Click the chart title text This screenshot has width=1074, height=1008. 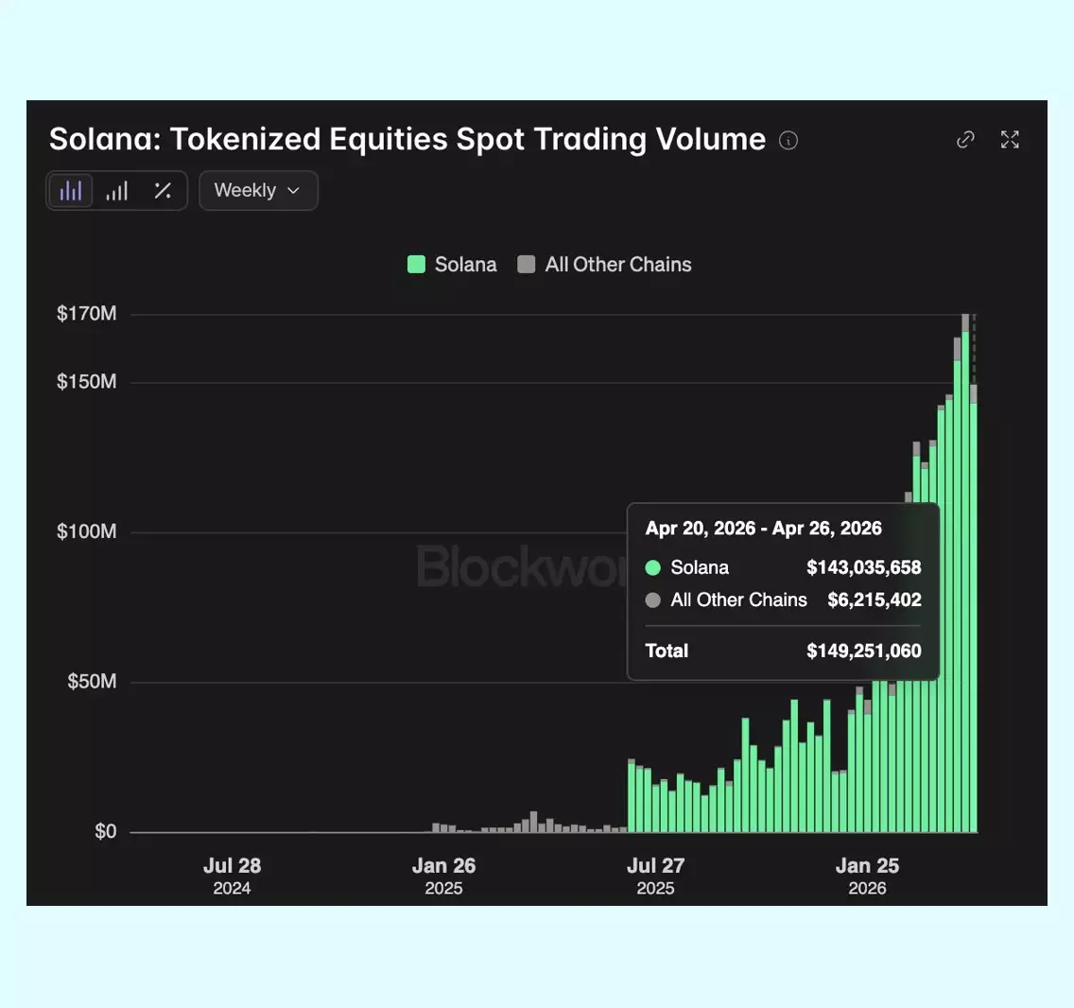point(407,139)
